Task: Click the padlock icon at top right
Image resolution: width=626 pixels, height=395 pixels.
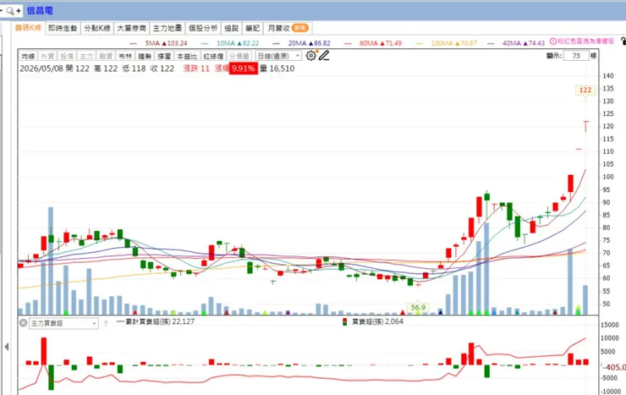Action: click(x=623, y=41)
